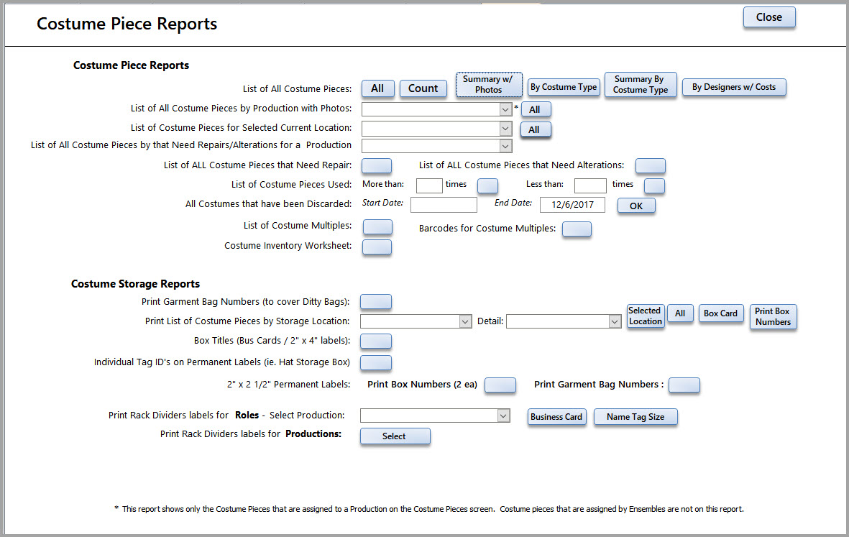This screenshot has height=537, width=849.
Task: Click button for Print Garment Bag Numbers Ditty Bags
Action: (376, 301)
